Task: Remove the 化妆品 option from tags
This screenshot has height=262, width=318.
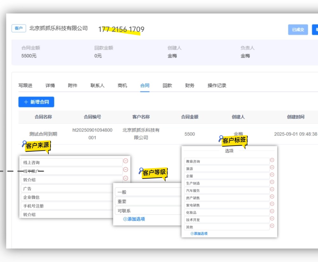Action: point(272,211)
